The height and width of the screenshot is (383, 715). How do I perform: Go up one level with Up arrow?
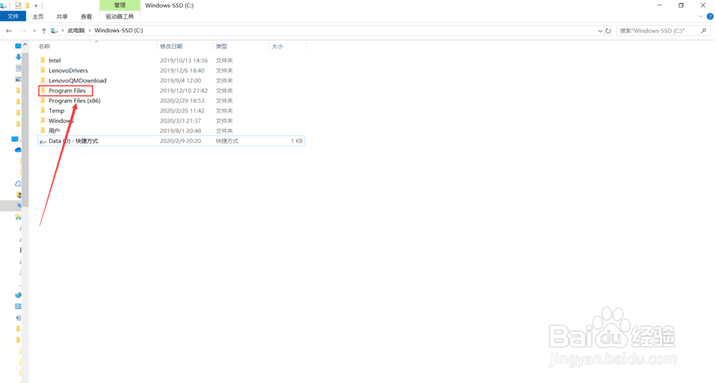44,31
